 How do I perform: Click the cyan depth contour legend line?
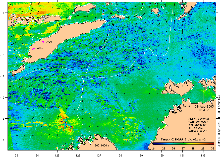pos(99,148)
